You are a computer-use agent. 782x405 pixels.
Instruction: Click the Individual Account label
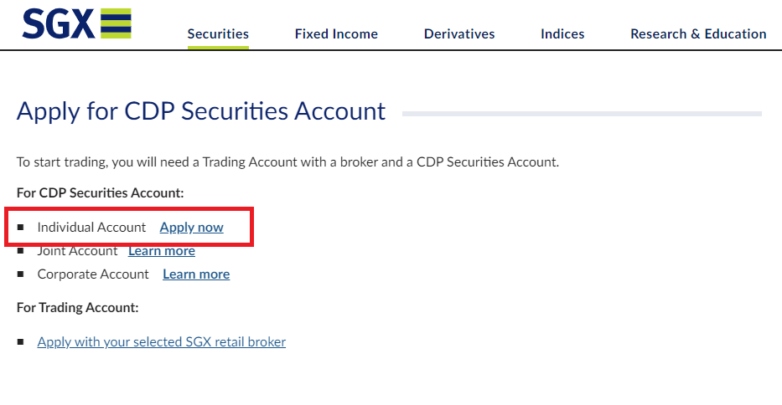click(x=91, y=228)
